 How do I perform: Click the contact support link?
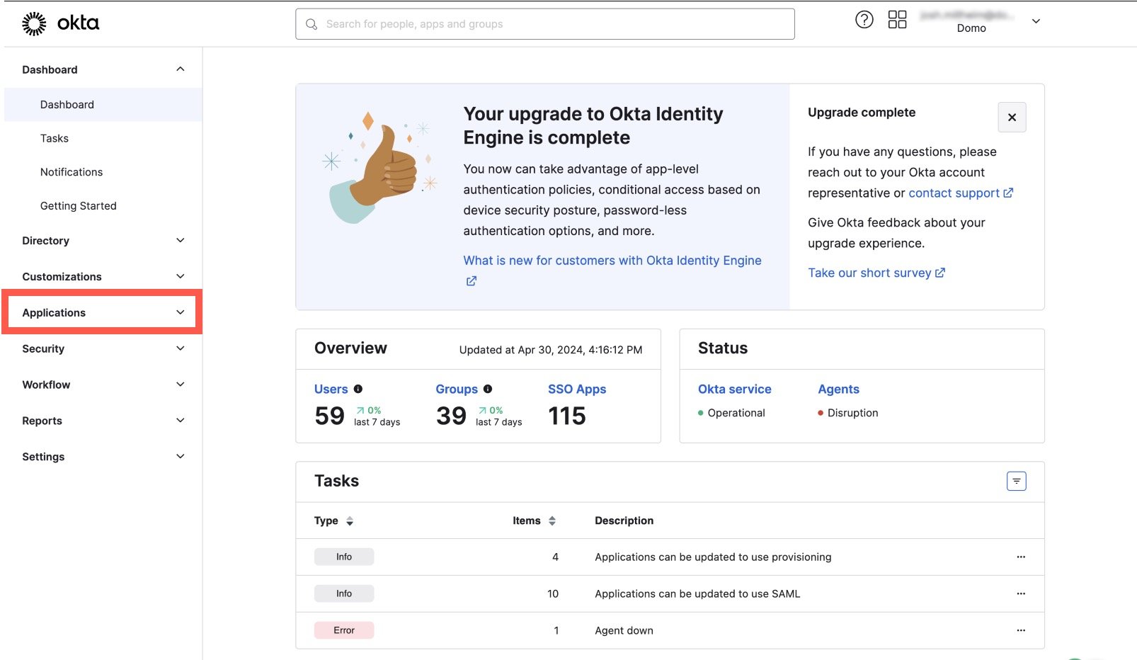pos(954,193)
